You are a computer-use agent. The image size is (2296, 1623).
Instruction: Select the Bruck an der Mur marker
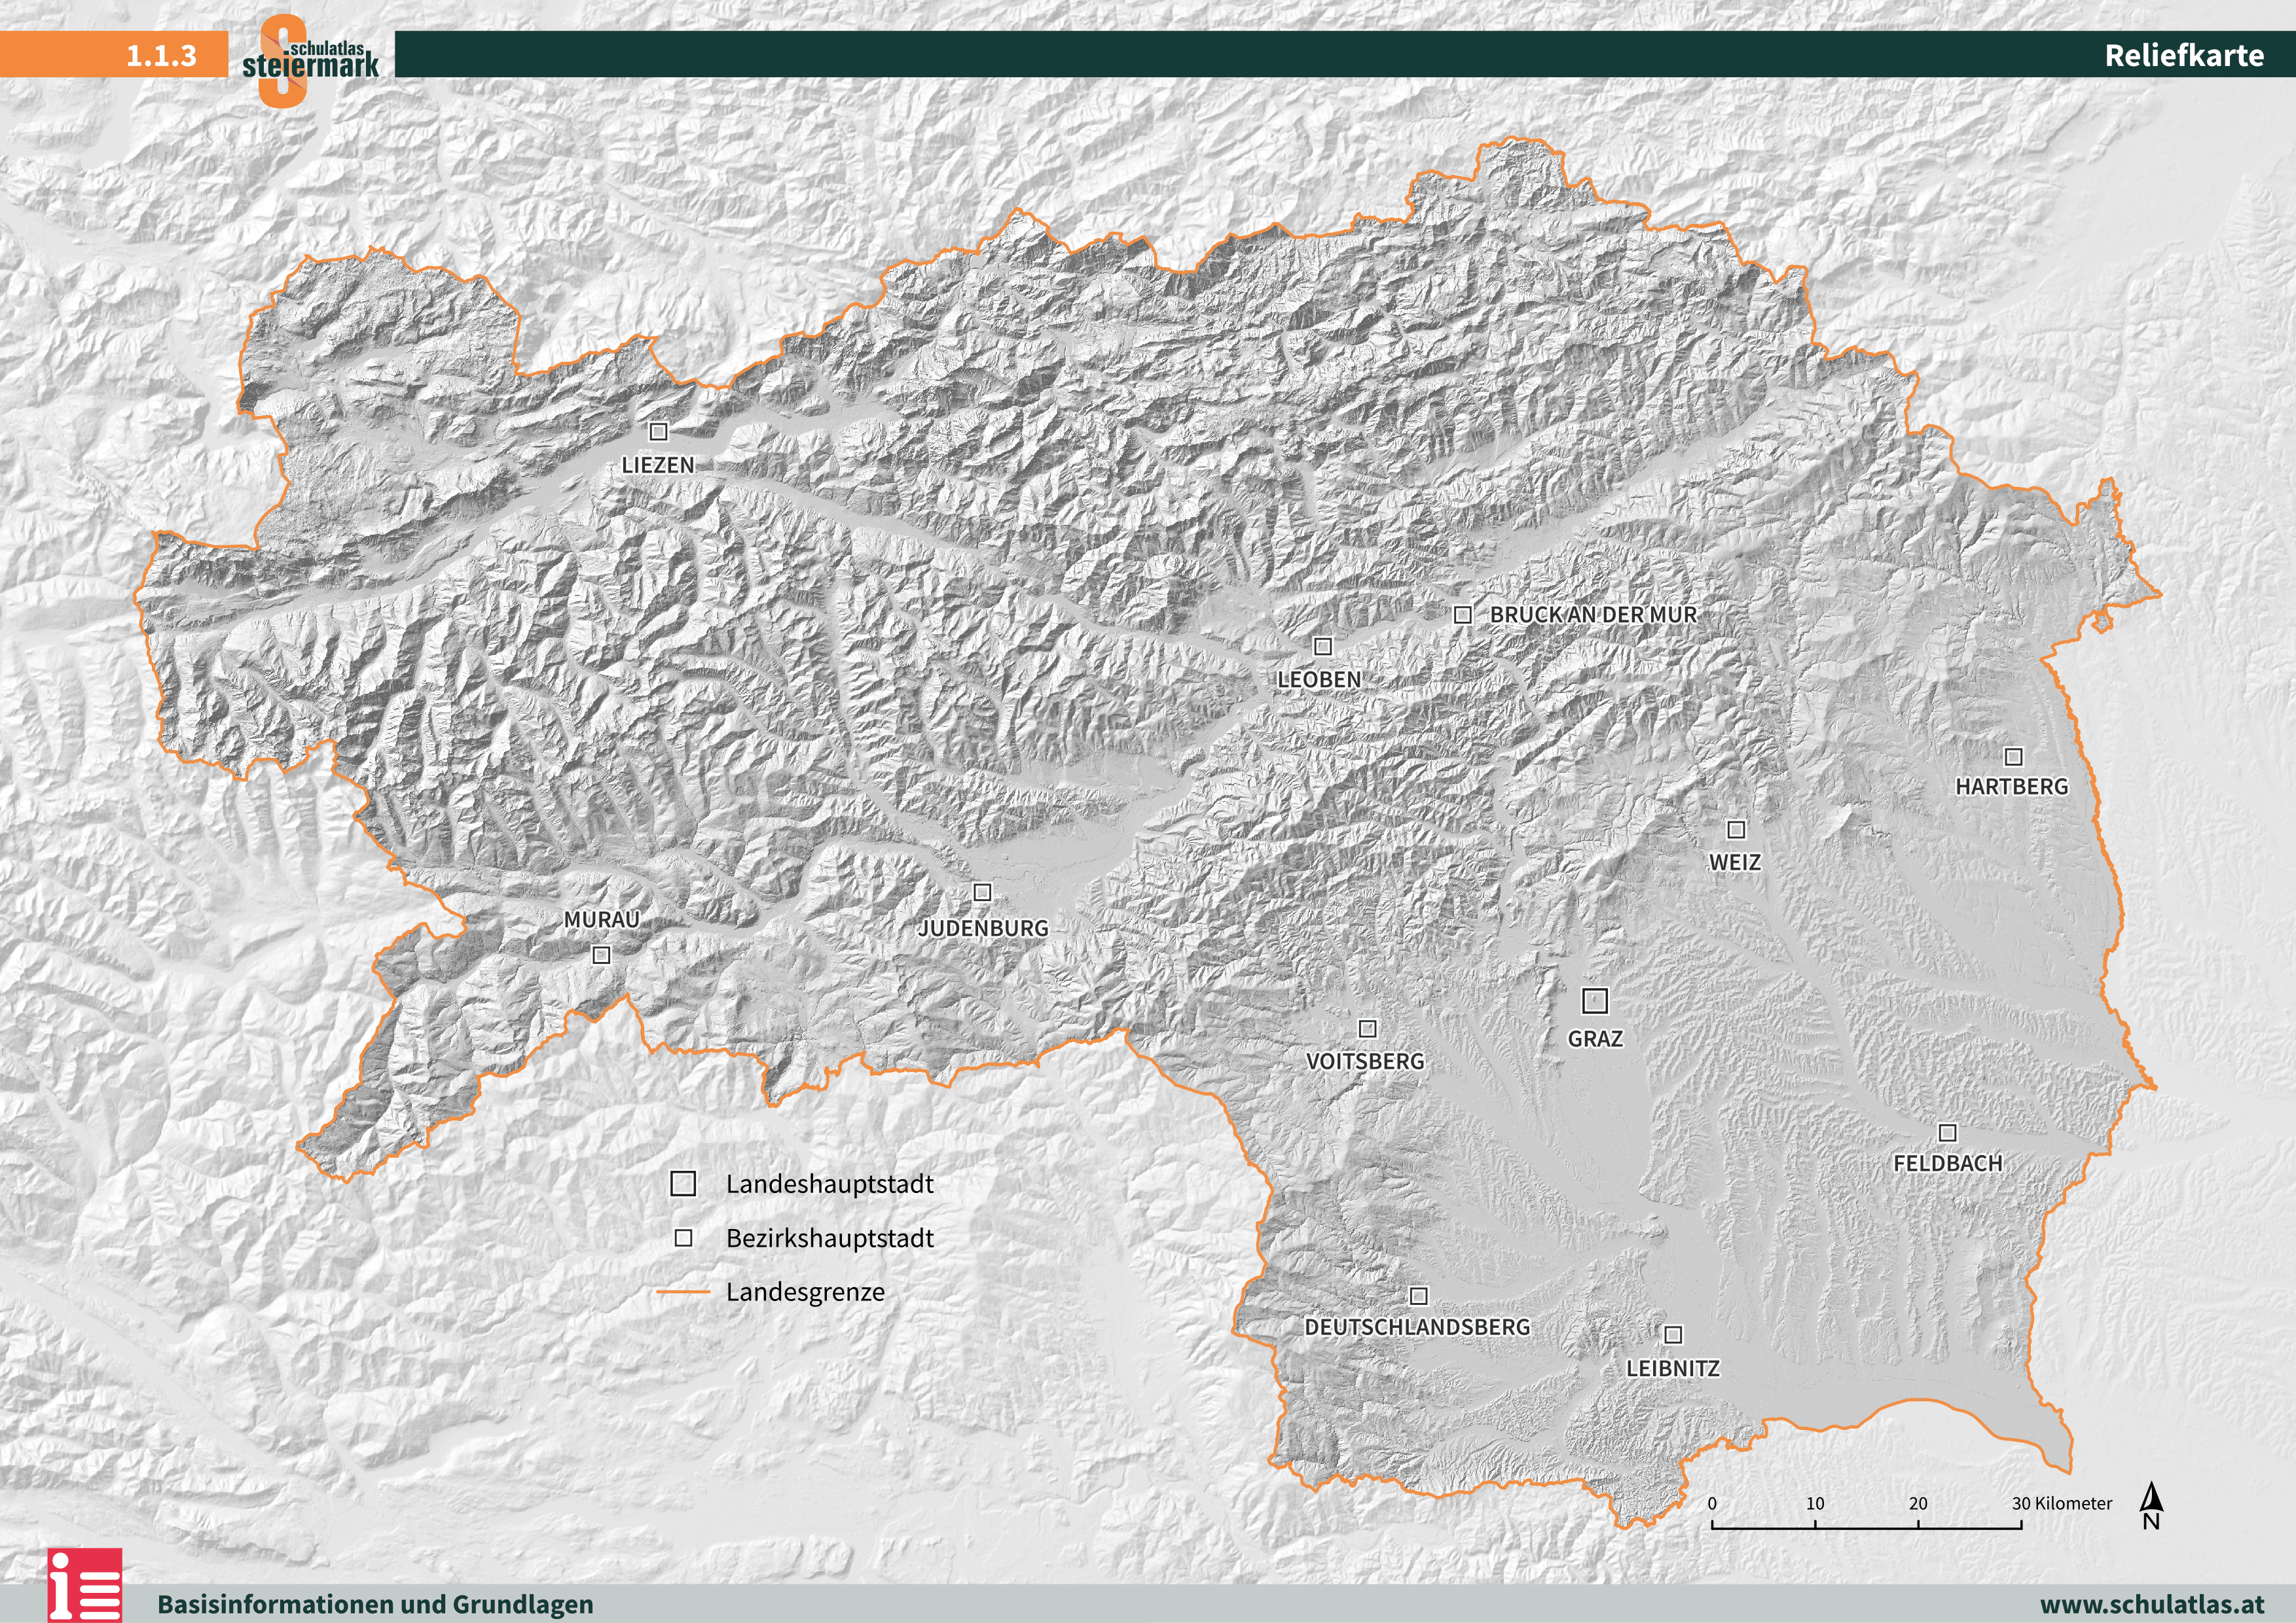tap(1462, 615)
